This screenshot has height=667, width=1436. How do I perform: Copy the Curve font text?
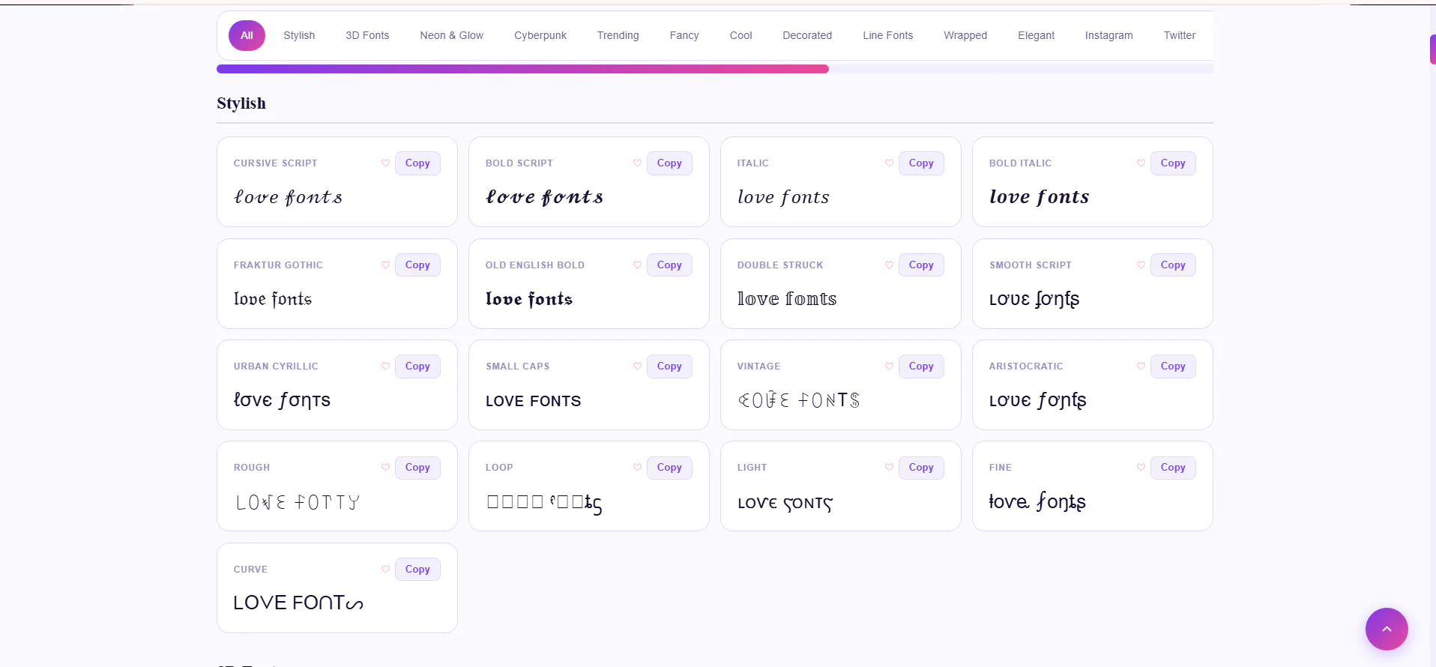pyautogui.click(x=417, y=570)
